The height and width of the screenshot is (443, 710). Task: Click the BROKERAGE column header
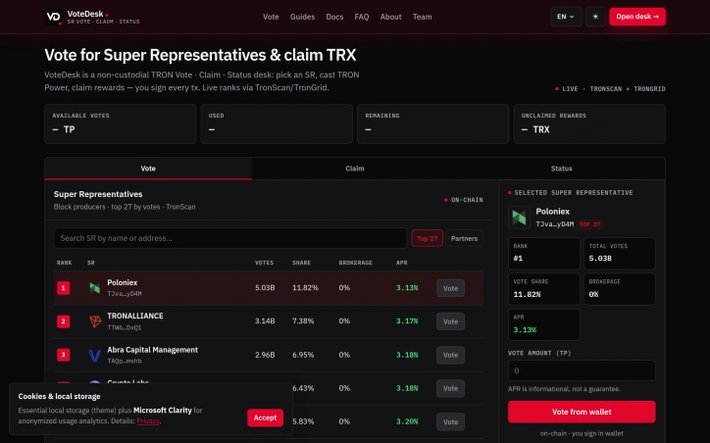tap(355, 263)
